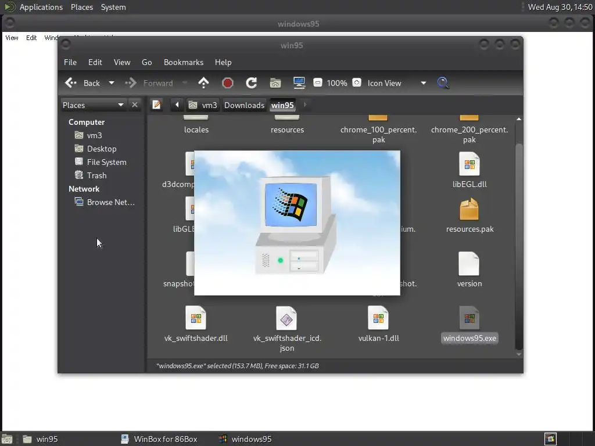Select the windows95.exe file icon
Image resolution: width=595 pixels, height=446 pixels.
pyautogui.click(x=469, y=318)
